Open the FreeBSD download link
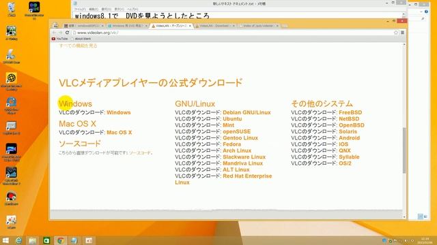The width and height of the screenshot is (437, 245). [x=350, y=112]
